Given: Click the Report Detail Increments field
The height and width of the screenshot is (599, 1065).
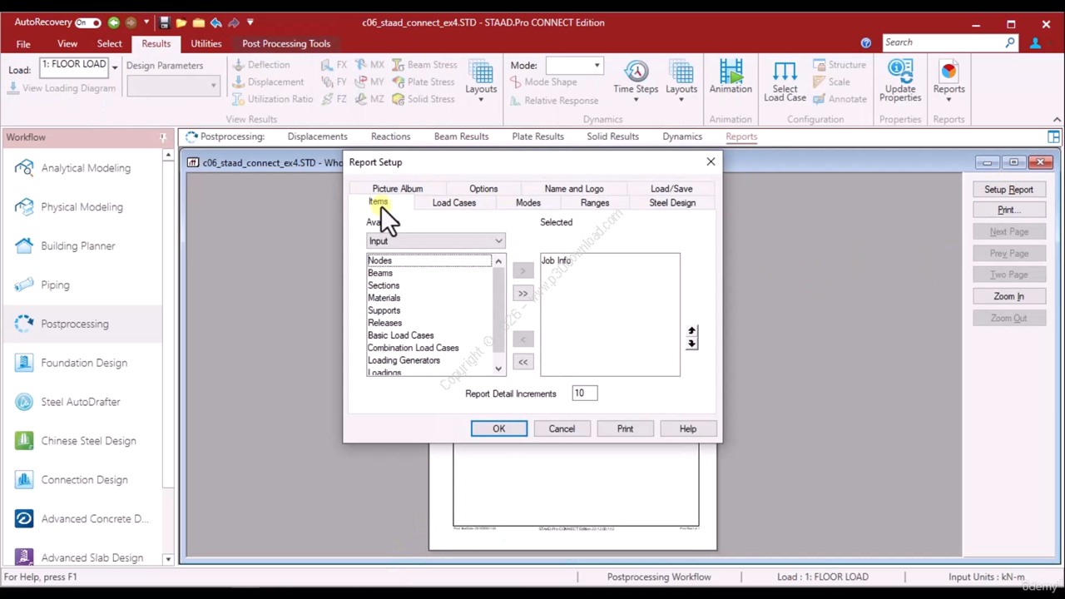Looking at the screenshot, I should (584, 393).
